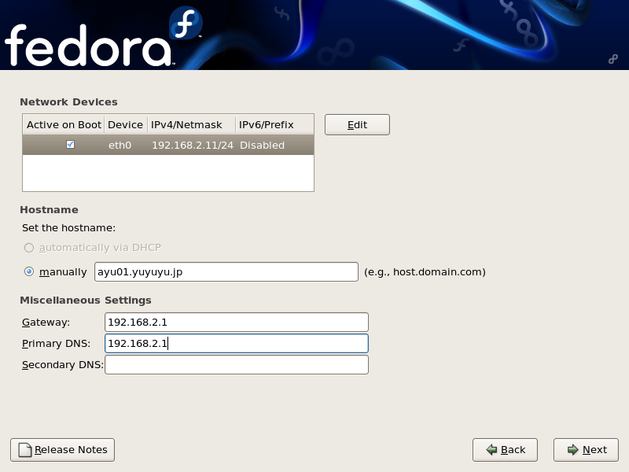The height and width of the screenshot is (472, 629).
Task: Click the IPv4/Netmask column header
Action: pos(191,125)
